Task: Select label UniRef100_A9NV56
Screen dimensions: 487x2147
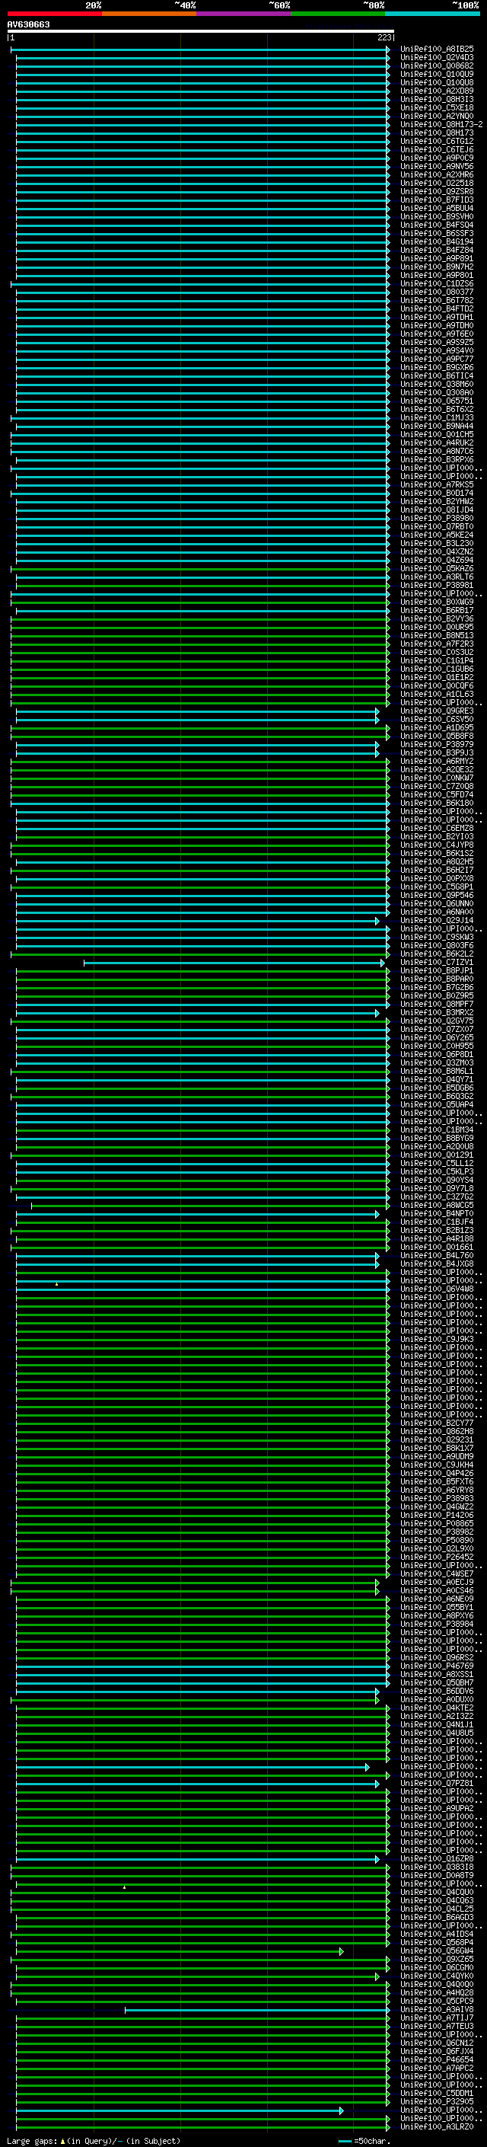Action: click(437, 167)
